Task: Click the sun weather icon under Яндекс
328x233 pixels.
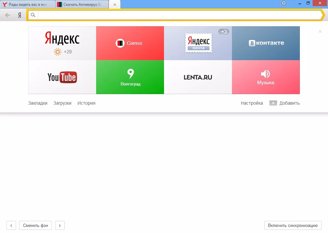Action: click(58, 52)
